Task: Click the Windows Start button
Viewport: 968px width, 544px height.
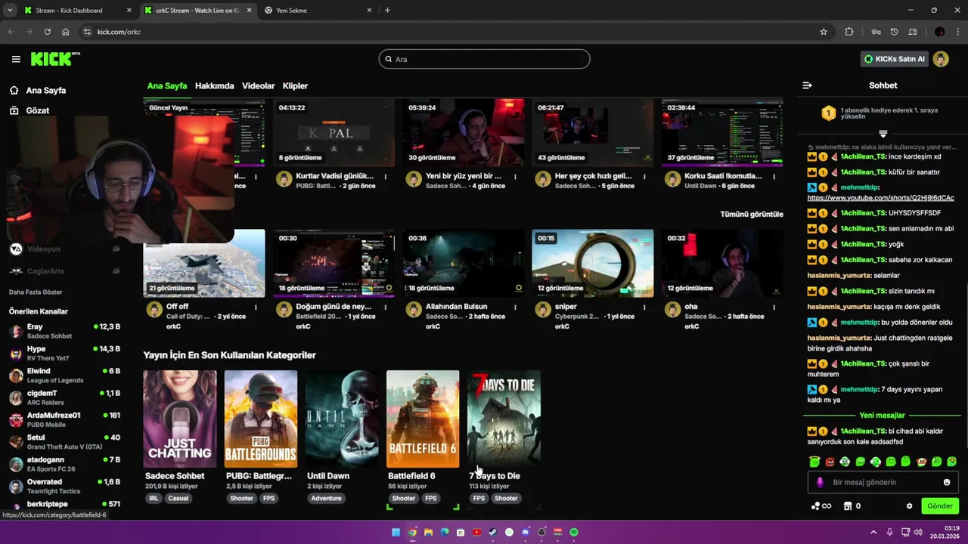Action: pyautogui.click(x=396, y=532)
